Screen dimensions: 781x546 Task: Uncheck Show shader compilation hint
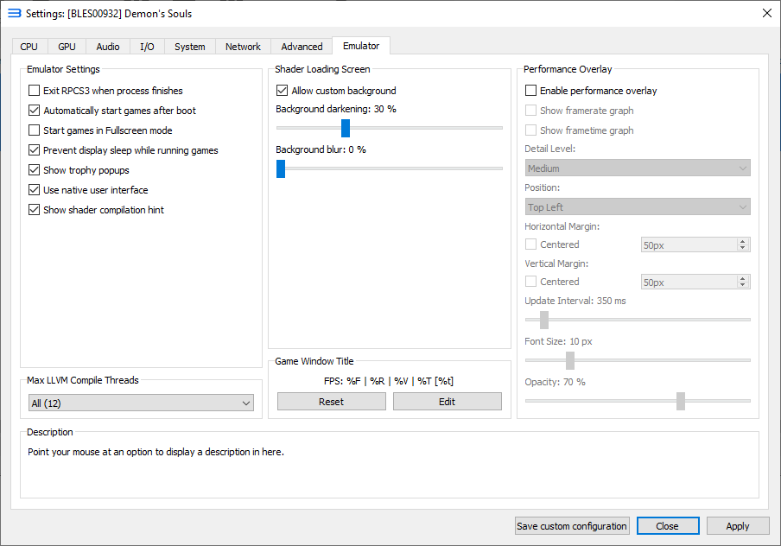click(x=35, y=210)
